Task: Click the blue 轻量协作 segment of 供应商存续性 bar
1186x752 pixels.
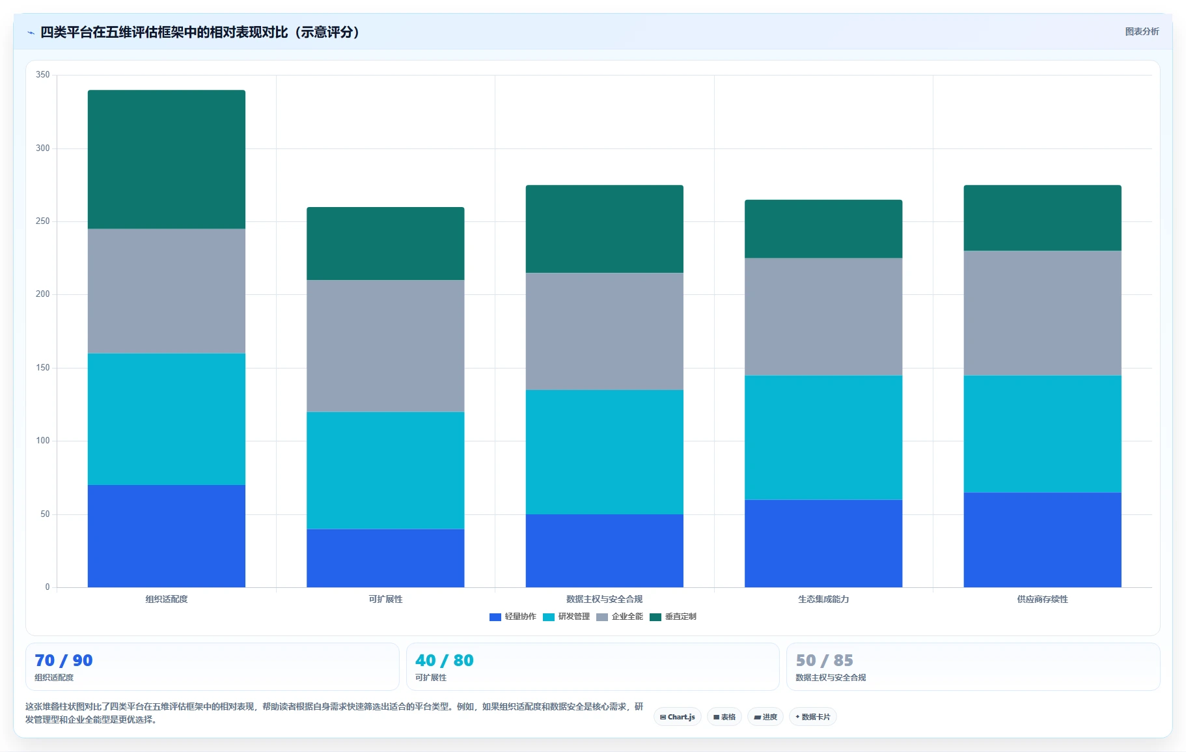Action: (x=1043, y=540)
